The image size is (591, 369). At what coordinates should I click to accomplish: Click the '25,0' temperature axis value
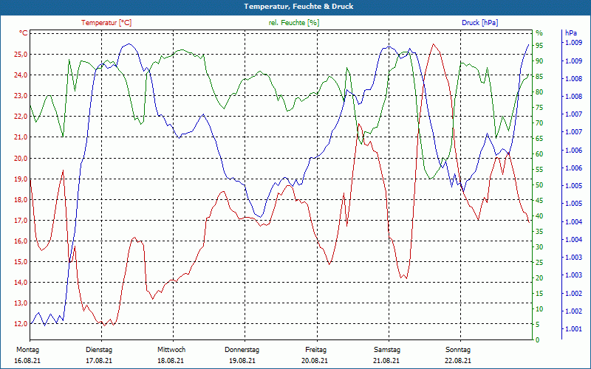(21, 54)
